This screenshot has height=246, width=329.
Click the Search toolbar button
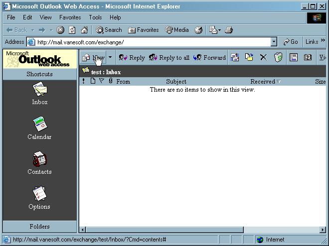(x=109, y=30)
